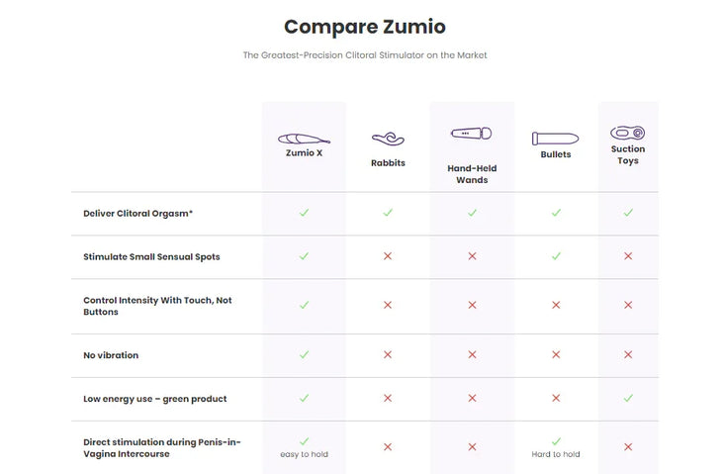Viewport: 723px width, 474px height.
Task: Click the Hand-Held Wands icon
Action: coord(472,133)
